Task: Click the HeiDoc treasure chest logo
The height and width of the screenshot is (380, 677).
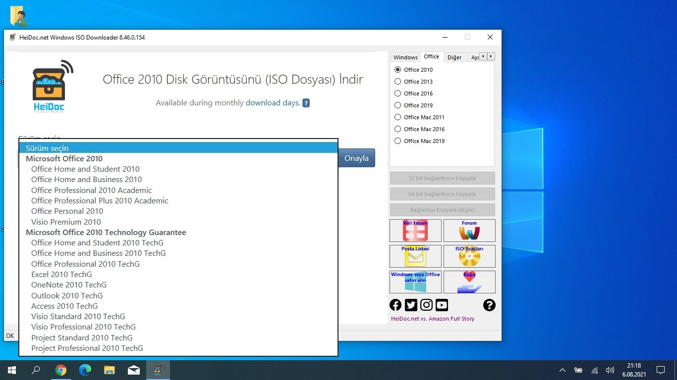Action: tap(52, 87)
